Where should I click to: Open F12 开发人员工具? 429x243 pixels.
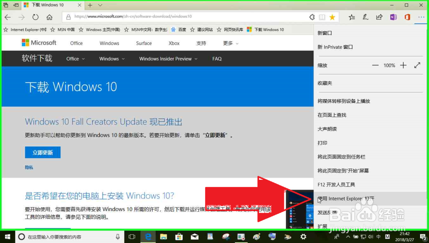pyautogui.click(x=370, y=184)
